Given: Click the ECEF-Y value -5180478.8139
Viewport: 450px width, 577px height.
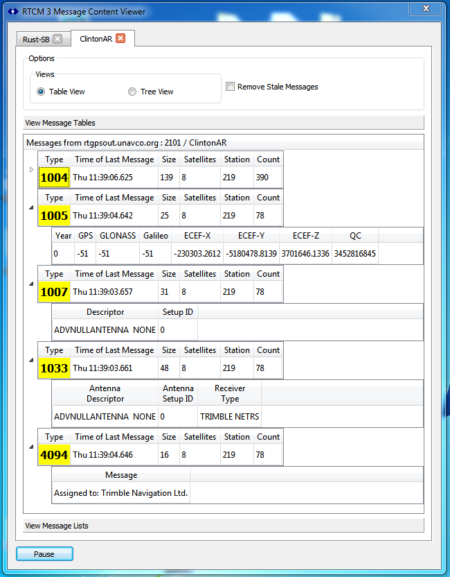Looking at the screenshot, I should 251,254.
